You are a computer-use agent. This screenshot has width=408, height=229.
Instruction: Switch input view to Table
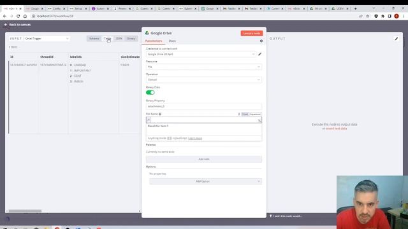[x=107, y=38]
